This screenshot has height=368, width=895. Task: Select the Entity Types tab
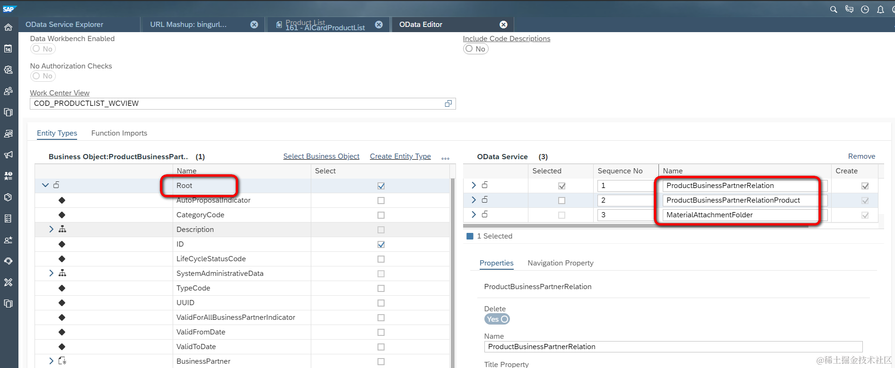(57, 133)
